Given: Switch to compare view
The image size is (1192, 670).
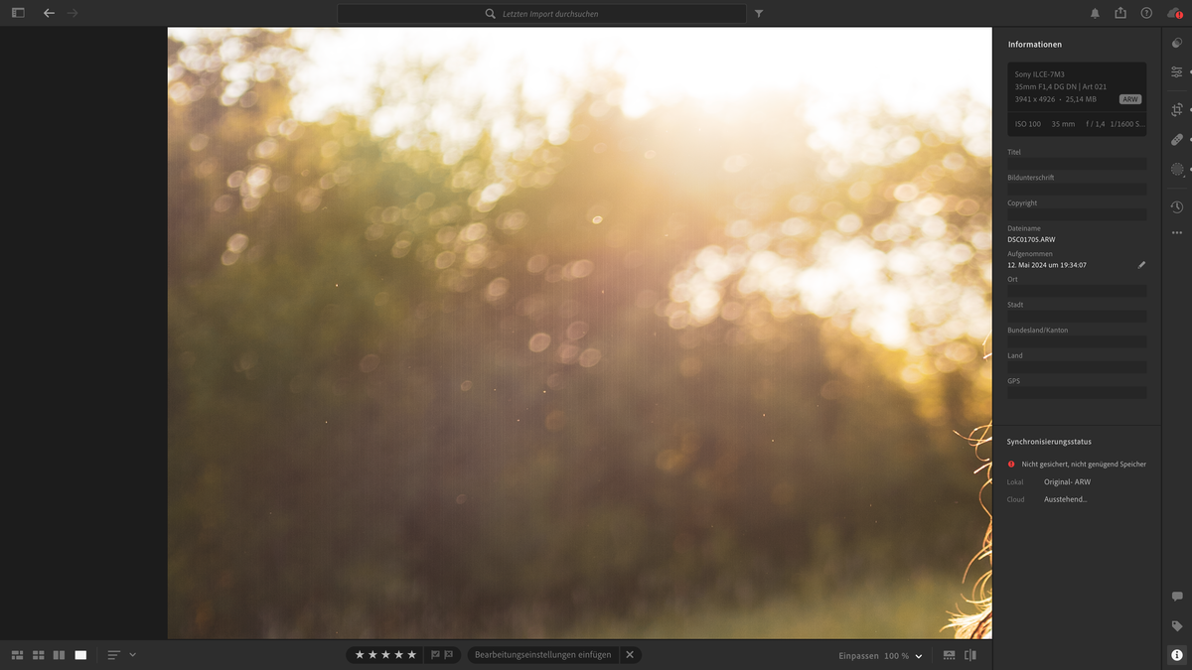Looking at the screenshot, I should [59, 655].
